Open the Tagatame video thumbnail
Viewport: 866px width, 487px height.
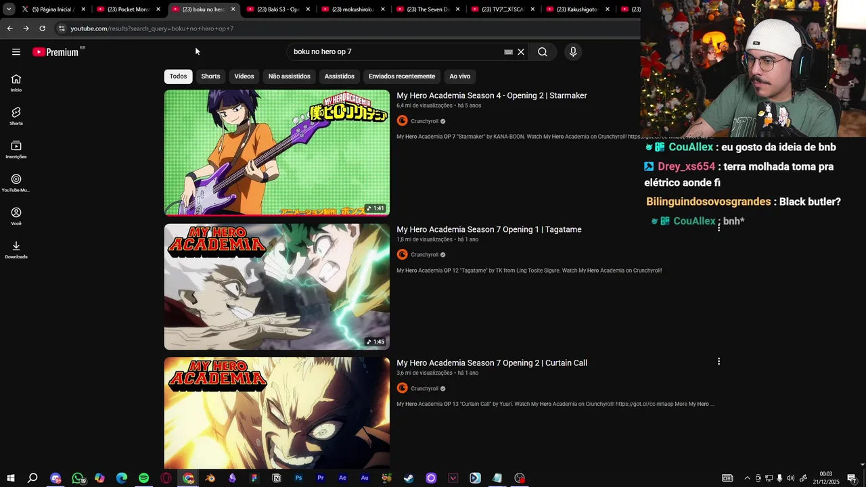click(x=277, y=287)
